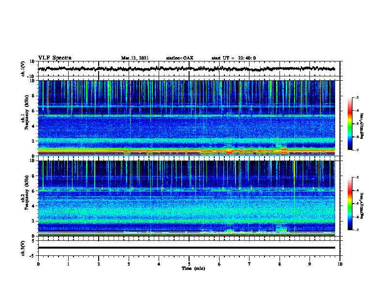Click the "station=GAK" header label
This screenshot has width=383, height=296.
tap(180, 58)
